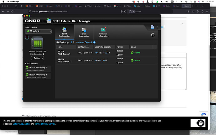The height and width of the screenshot is (135, 216).
Task: Open the live chat bubble button
Action: 201,123
